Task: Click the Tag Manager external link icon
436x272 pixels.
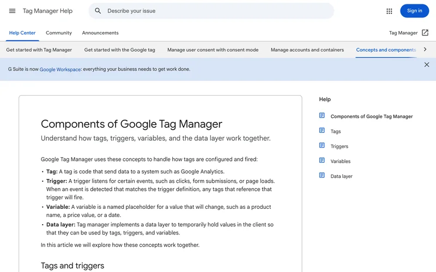Action: 425,33
